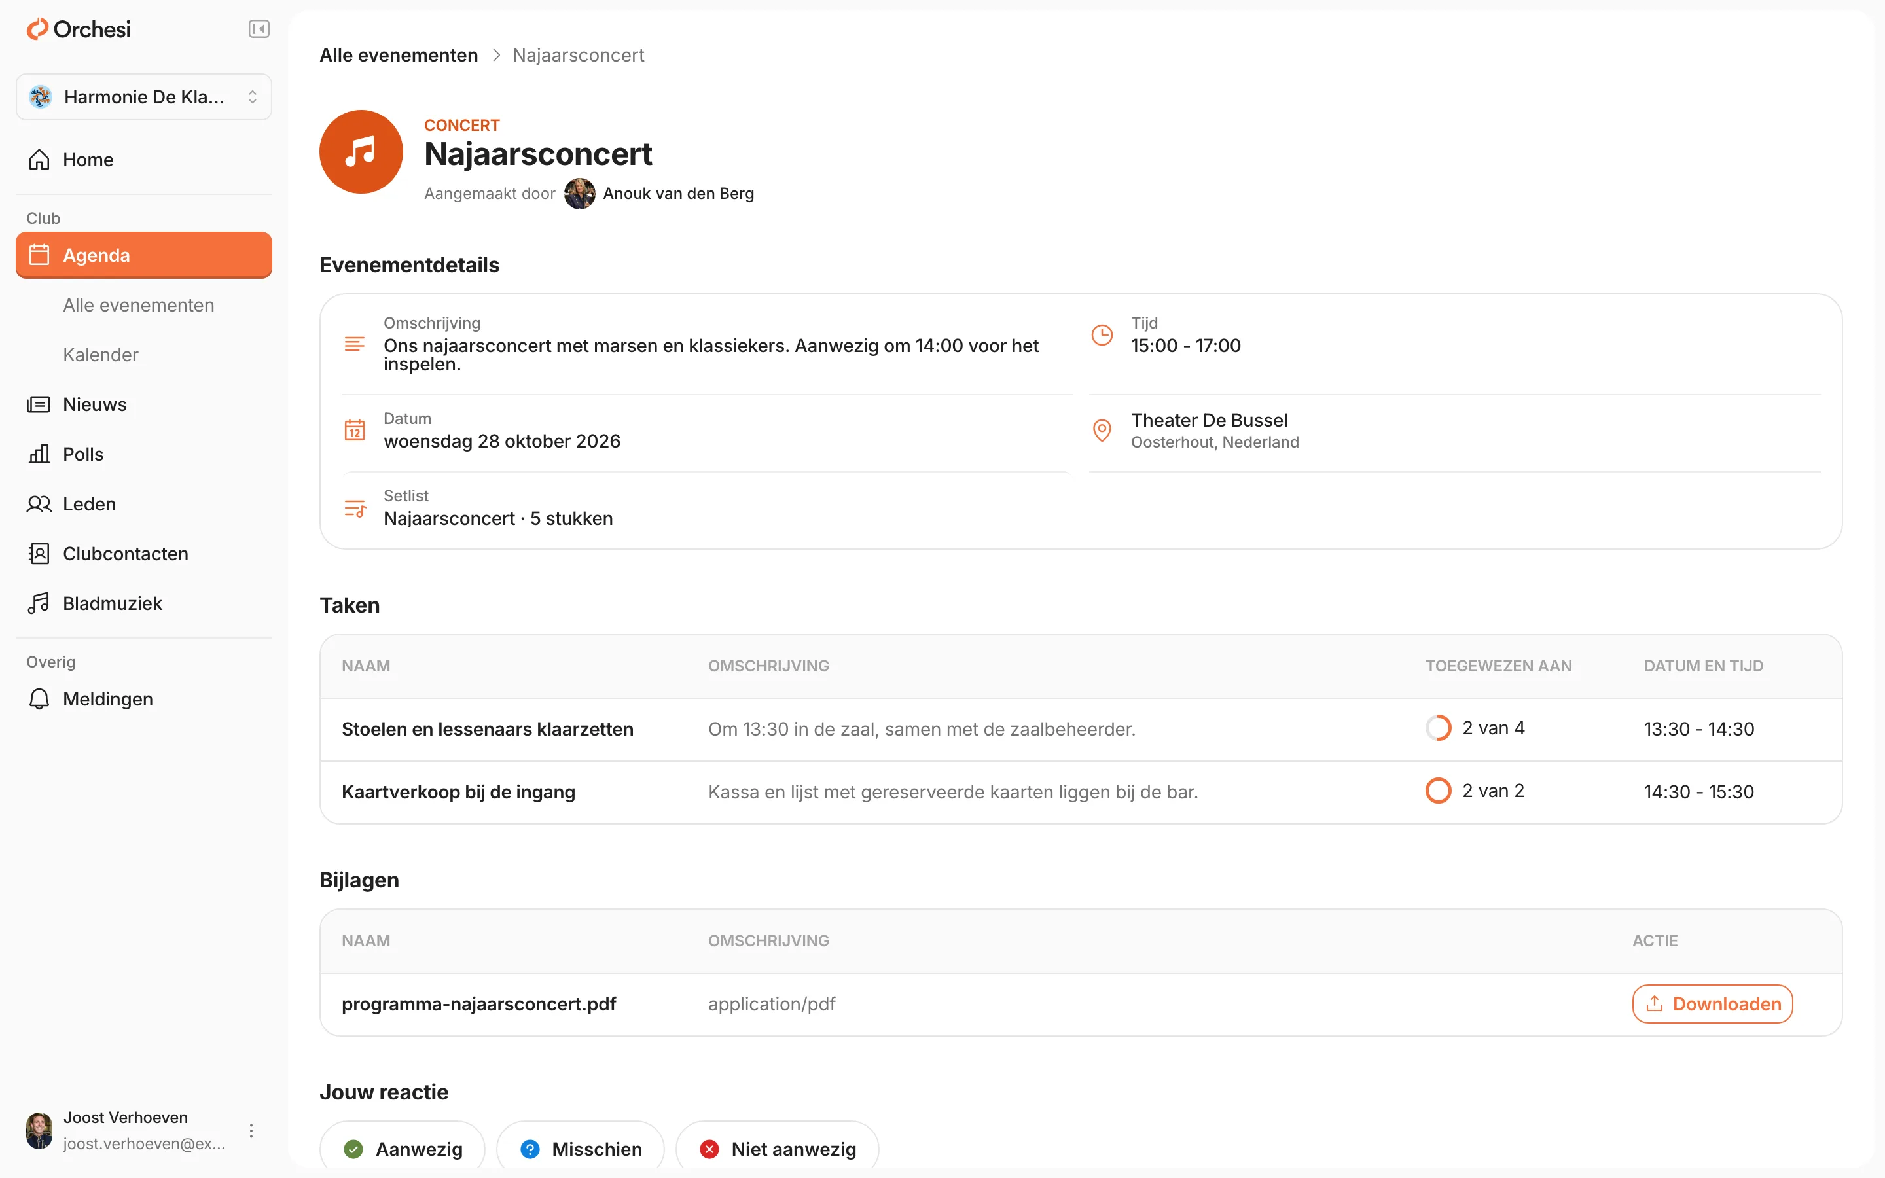Open the Najaarsconcert · 5 stukken setlist
The image size is (1885, 1178).
[499, 518]
